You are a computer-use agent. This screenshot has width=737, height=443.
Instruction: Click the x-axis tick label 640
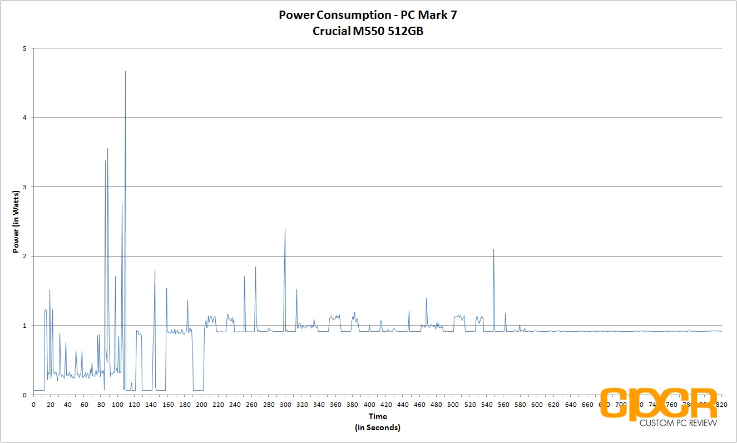[571, 405]
